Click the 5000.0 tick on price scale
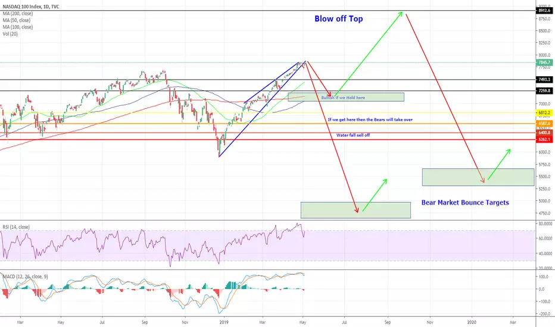555x327 pixels. coord(544,201)
